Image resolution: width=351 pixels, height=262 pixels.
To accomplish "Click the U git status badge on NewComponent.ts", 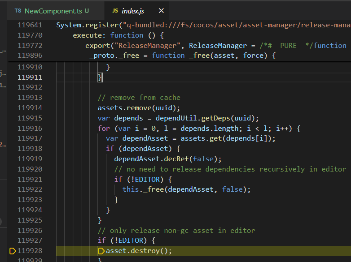I will 87,11.
